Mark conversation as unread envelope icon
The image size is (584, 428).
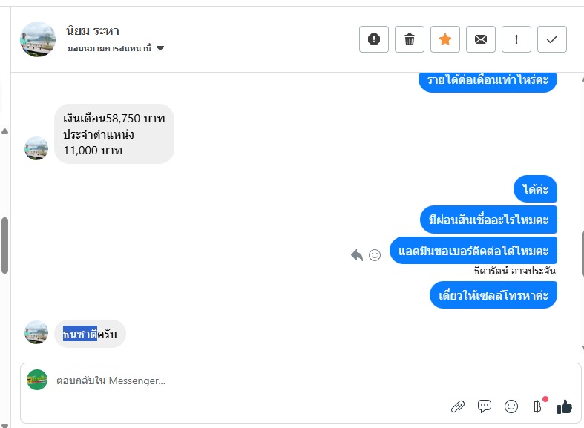[481, 39]
